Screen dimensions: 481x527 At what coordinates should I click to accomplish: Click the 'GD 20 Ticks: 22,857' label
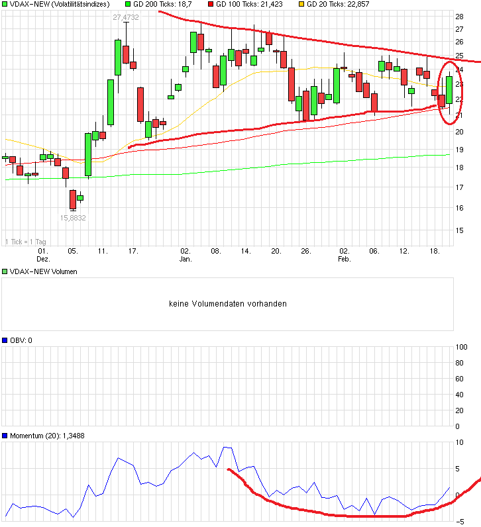(x=338, y=5)
